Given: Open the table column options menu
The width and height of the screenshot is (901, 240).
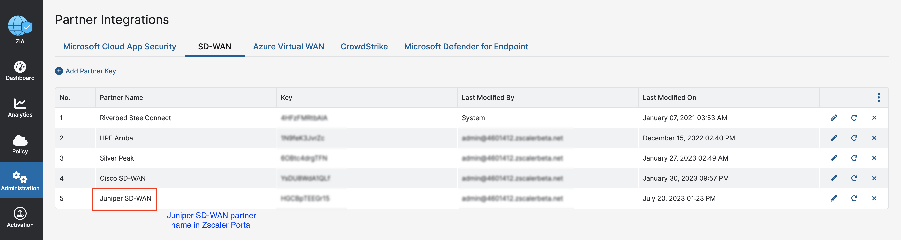Looking at the screenshot, I should tap(878, 98).
